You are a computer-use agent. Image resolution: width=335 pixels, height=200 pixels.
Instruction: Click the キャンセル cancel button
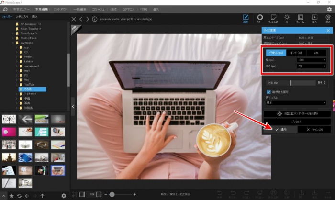tap(314, 130)
